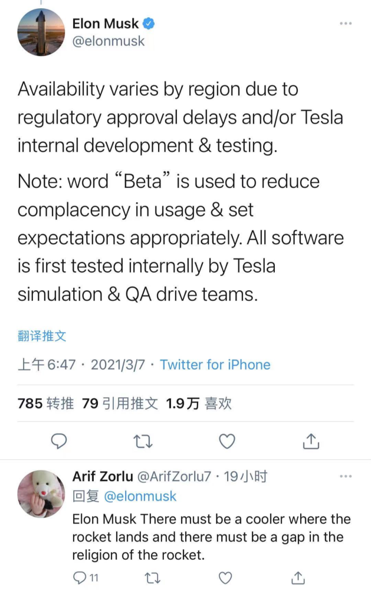Tap the 翻译推文 translate link
The image size is (371, 591).
(x=42, y=336)
